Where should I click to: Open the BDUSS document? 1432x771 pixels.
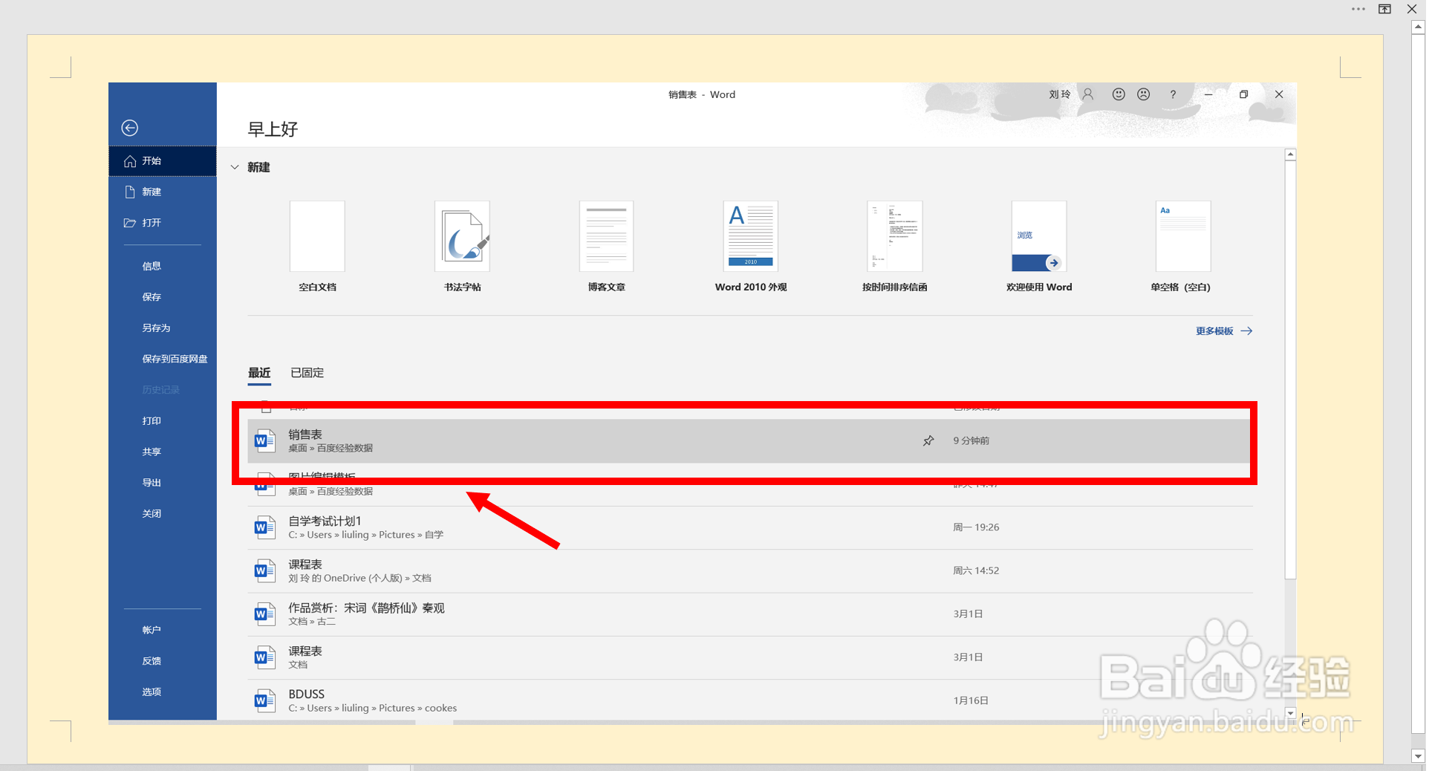tap(750, 700)
